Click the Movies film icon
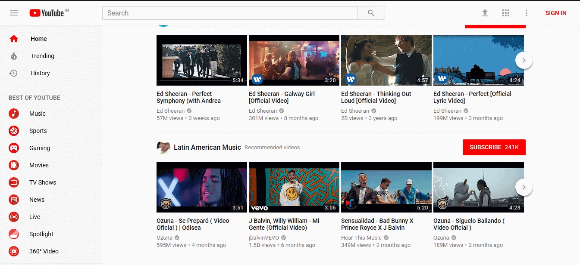This screenshot has width=580, height=265. 14,165
